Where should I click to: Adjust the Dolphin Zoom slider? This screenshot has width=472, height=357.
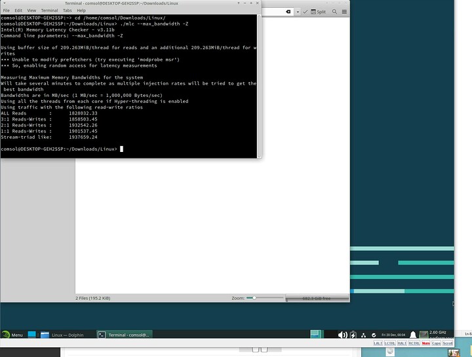264,298
